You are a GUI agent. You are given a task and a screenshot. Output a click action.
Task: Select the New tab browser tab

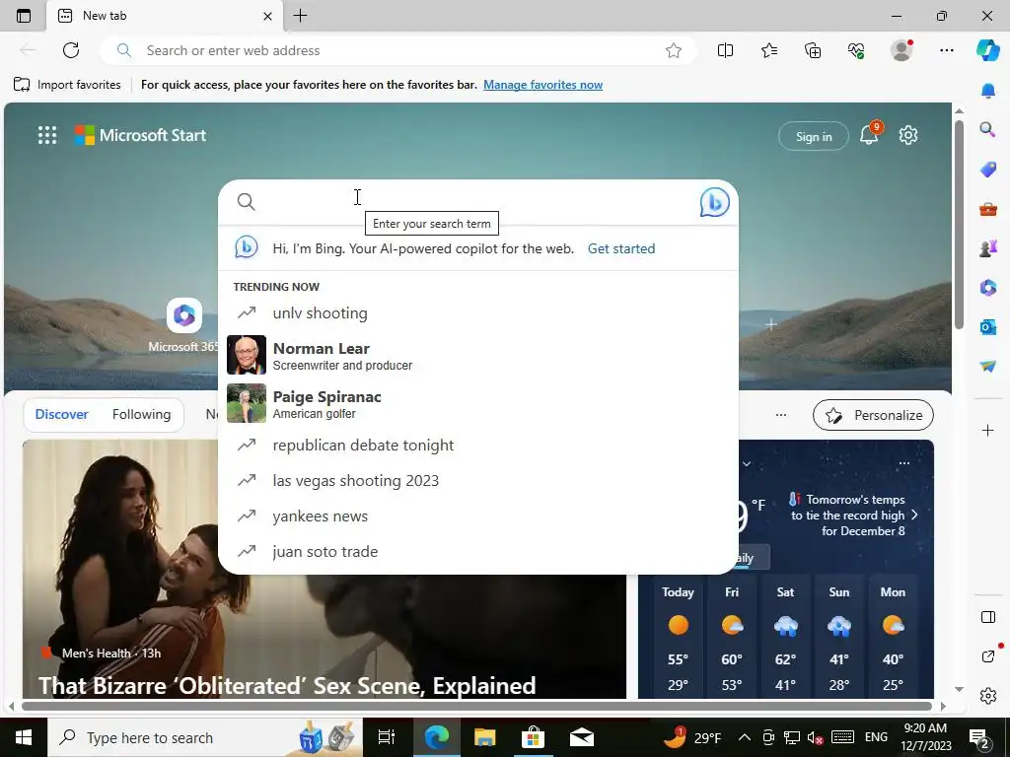click(165, 16)
